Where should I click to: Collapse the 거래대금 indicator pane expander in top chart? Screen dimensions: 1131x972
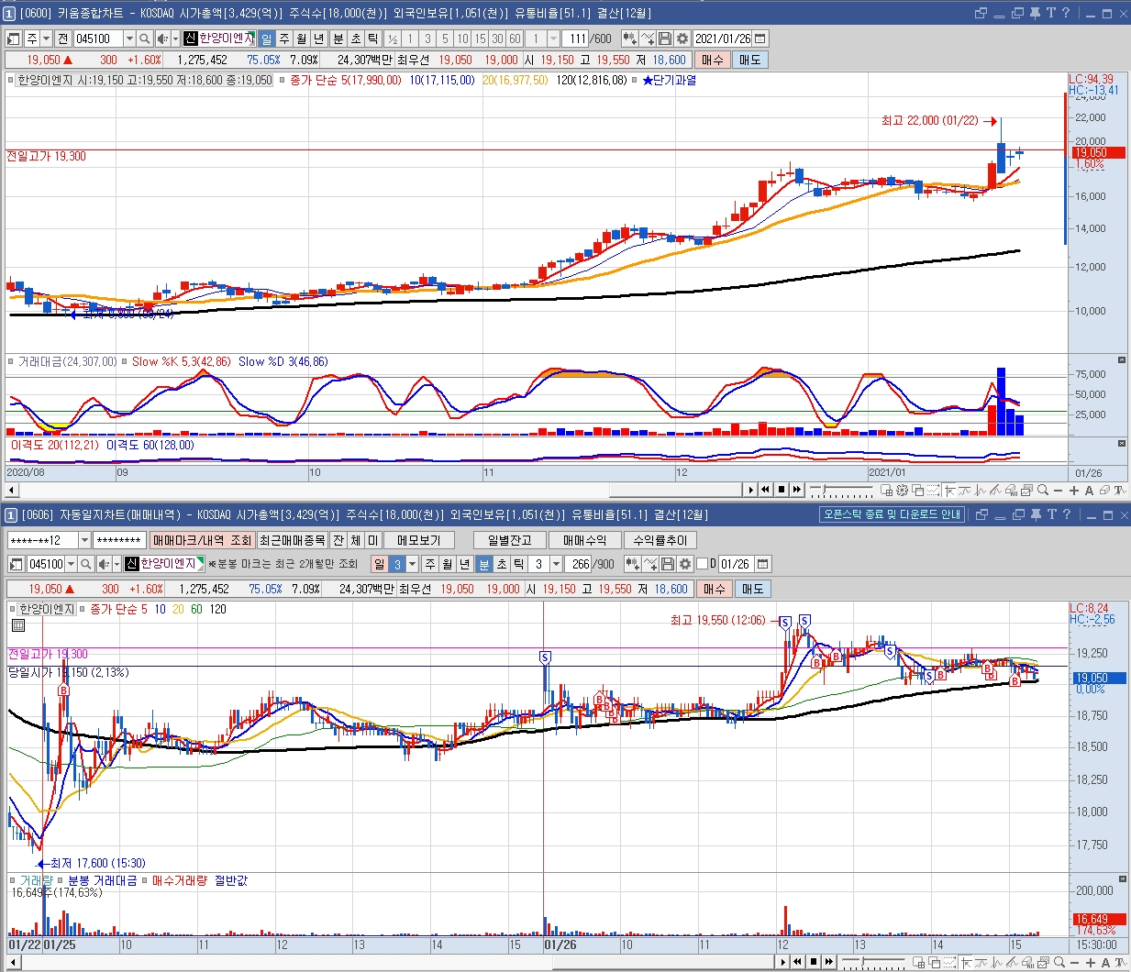(1121, 360)
